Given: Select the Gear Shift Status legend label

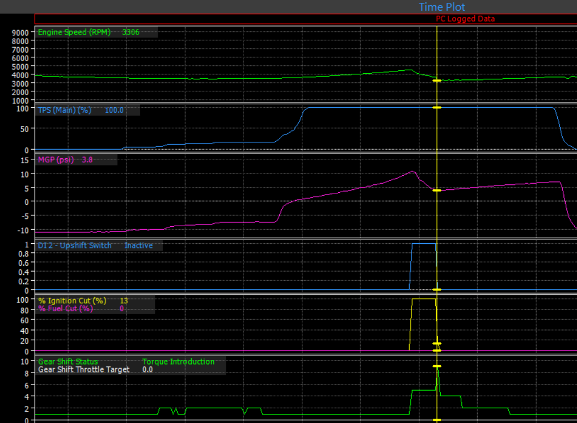Looking at the screenshot, I should click(68, 362).
